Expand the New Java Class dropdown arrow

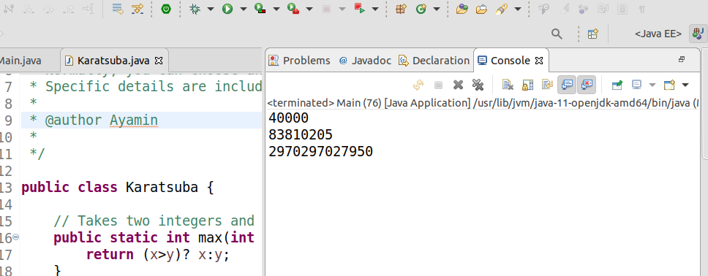[436, 9]
